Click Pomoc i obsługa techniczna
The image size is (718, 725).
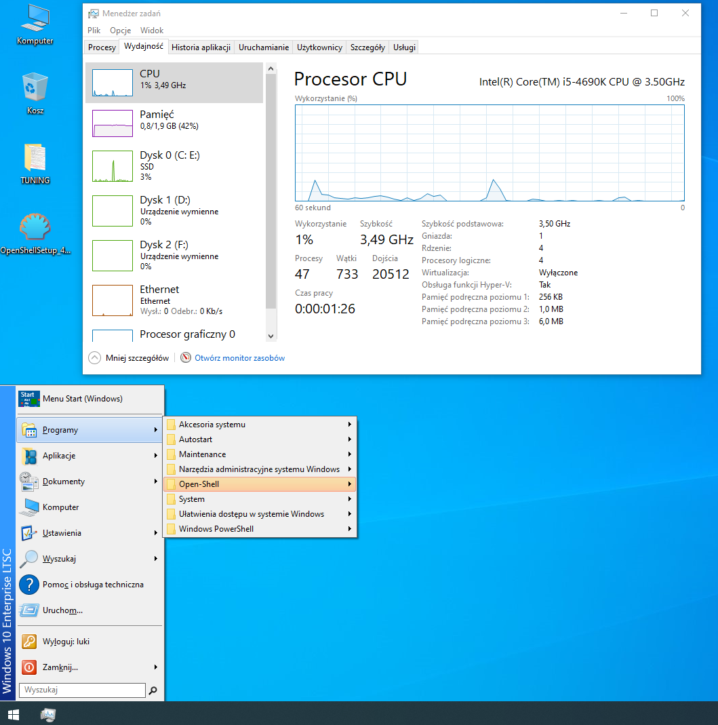[x=90, y=585]
